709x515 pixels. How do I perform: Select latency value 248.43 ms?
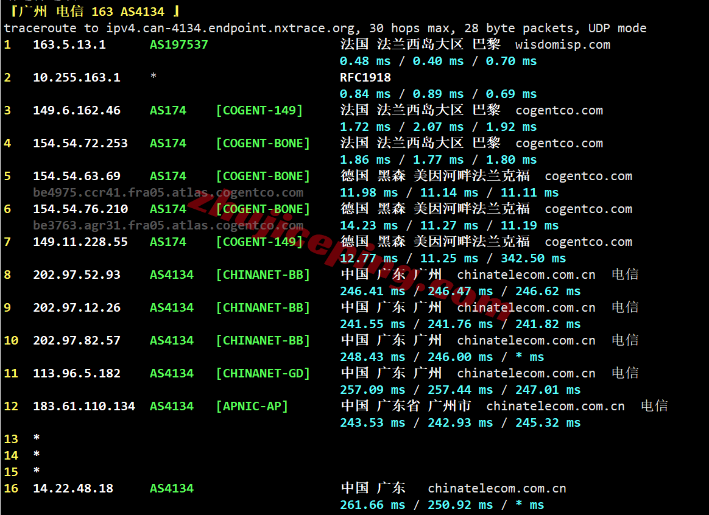[373, 357]
